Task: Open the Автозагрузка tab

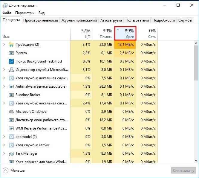Action: [111, 20]
